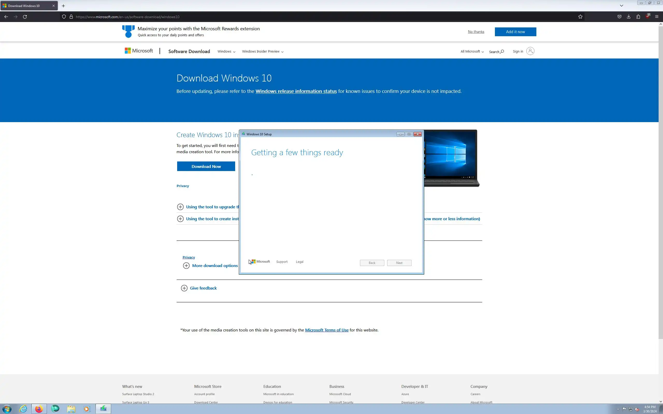Click the URL address bar field
663x414 pixels.
[x=301, y=17]
